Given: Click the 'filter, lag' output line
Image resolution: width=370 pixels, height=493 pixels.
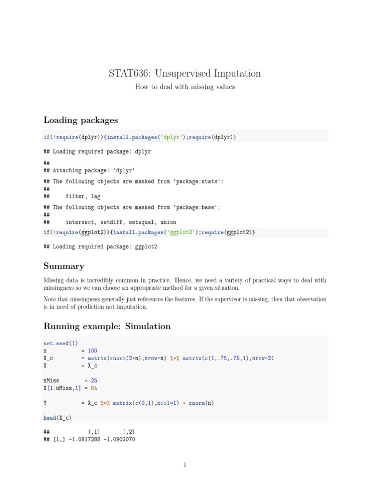Looking at the screenshot, I should [83, 196].
